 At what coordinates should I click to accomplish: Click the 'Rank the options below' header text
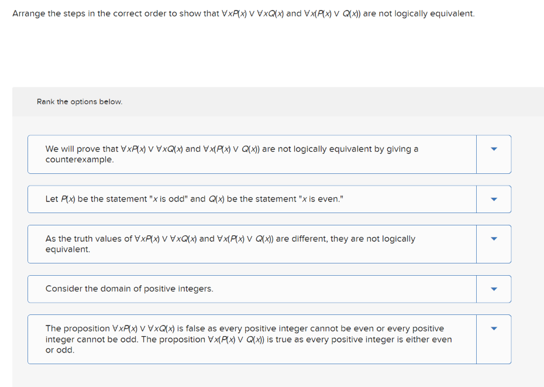[x=79, y=101]
